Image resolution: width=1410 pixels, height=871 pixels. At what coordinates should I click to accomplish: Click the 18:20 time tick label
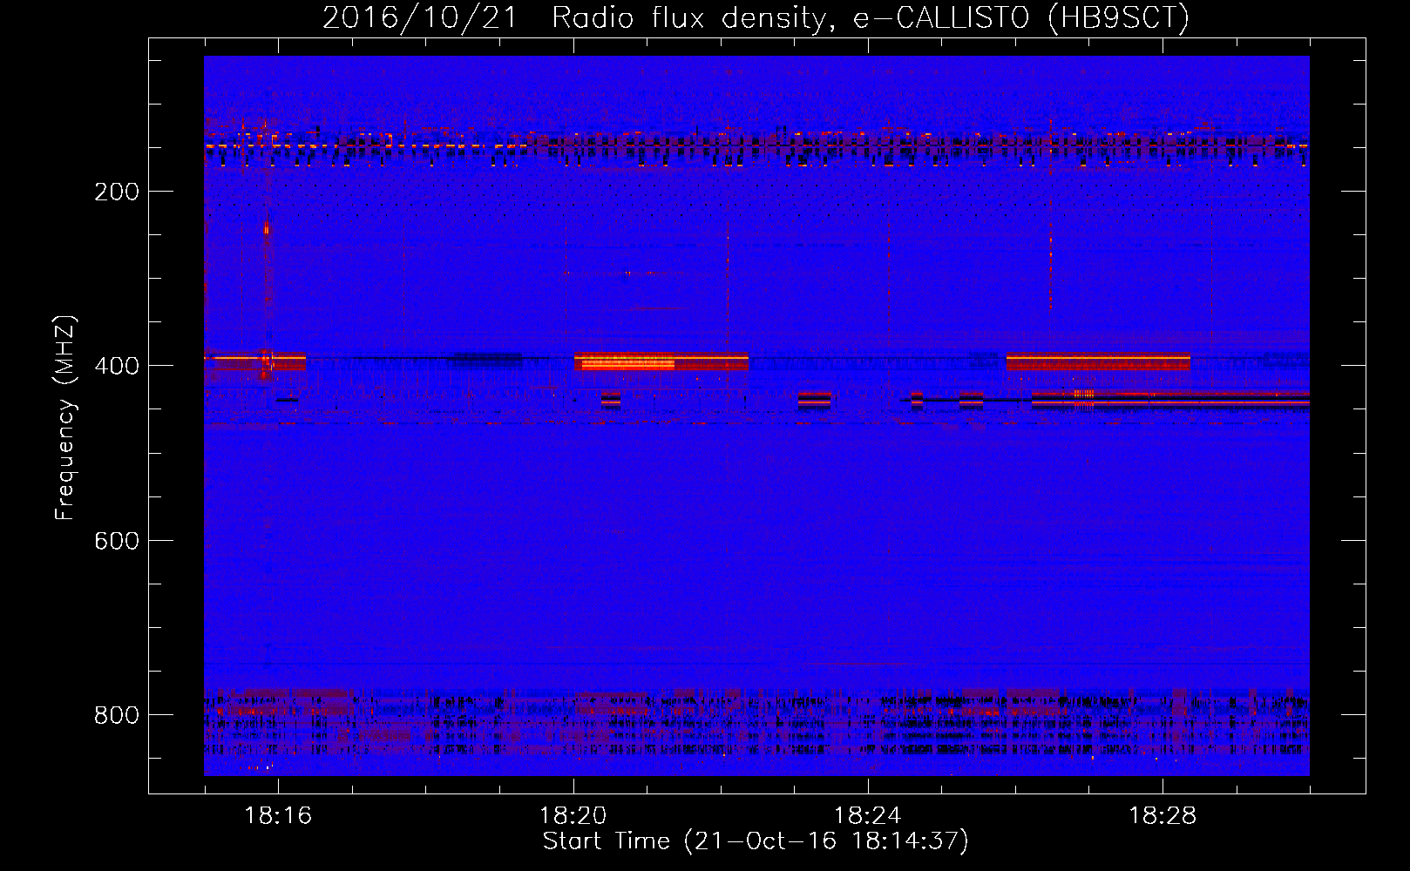pyautogui.click(x=573, y=816)
